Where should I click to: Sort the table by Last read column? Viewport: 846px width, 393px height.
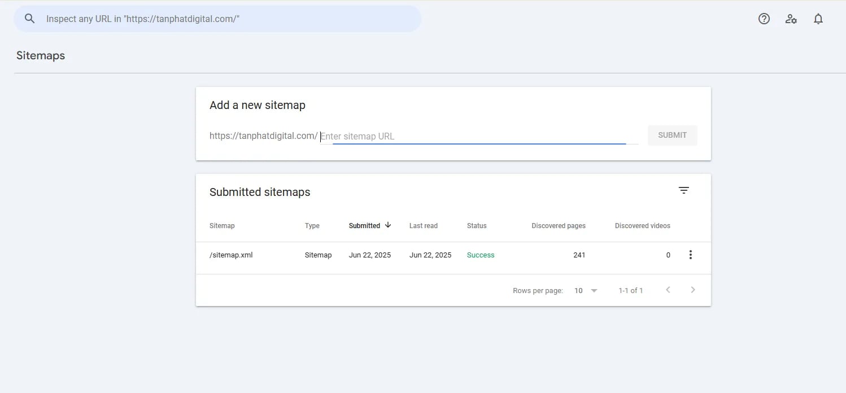tap(423, 225)
